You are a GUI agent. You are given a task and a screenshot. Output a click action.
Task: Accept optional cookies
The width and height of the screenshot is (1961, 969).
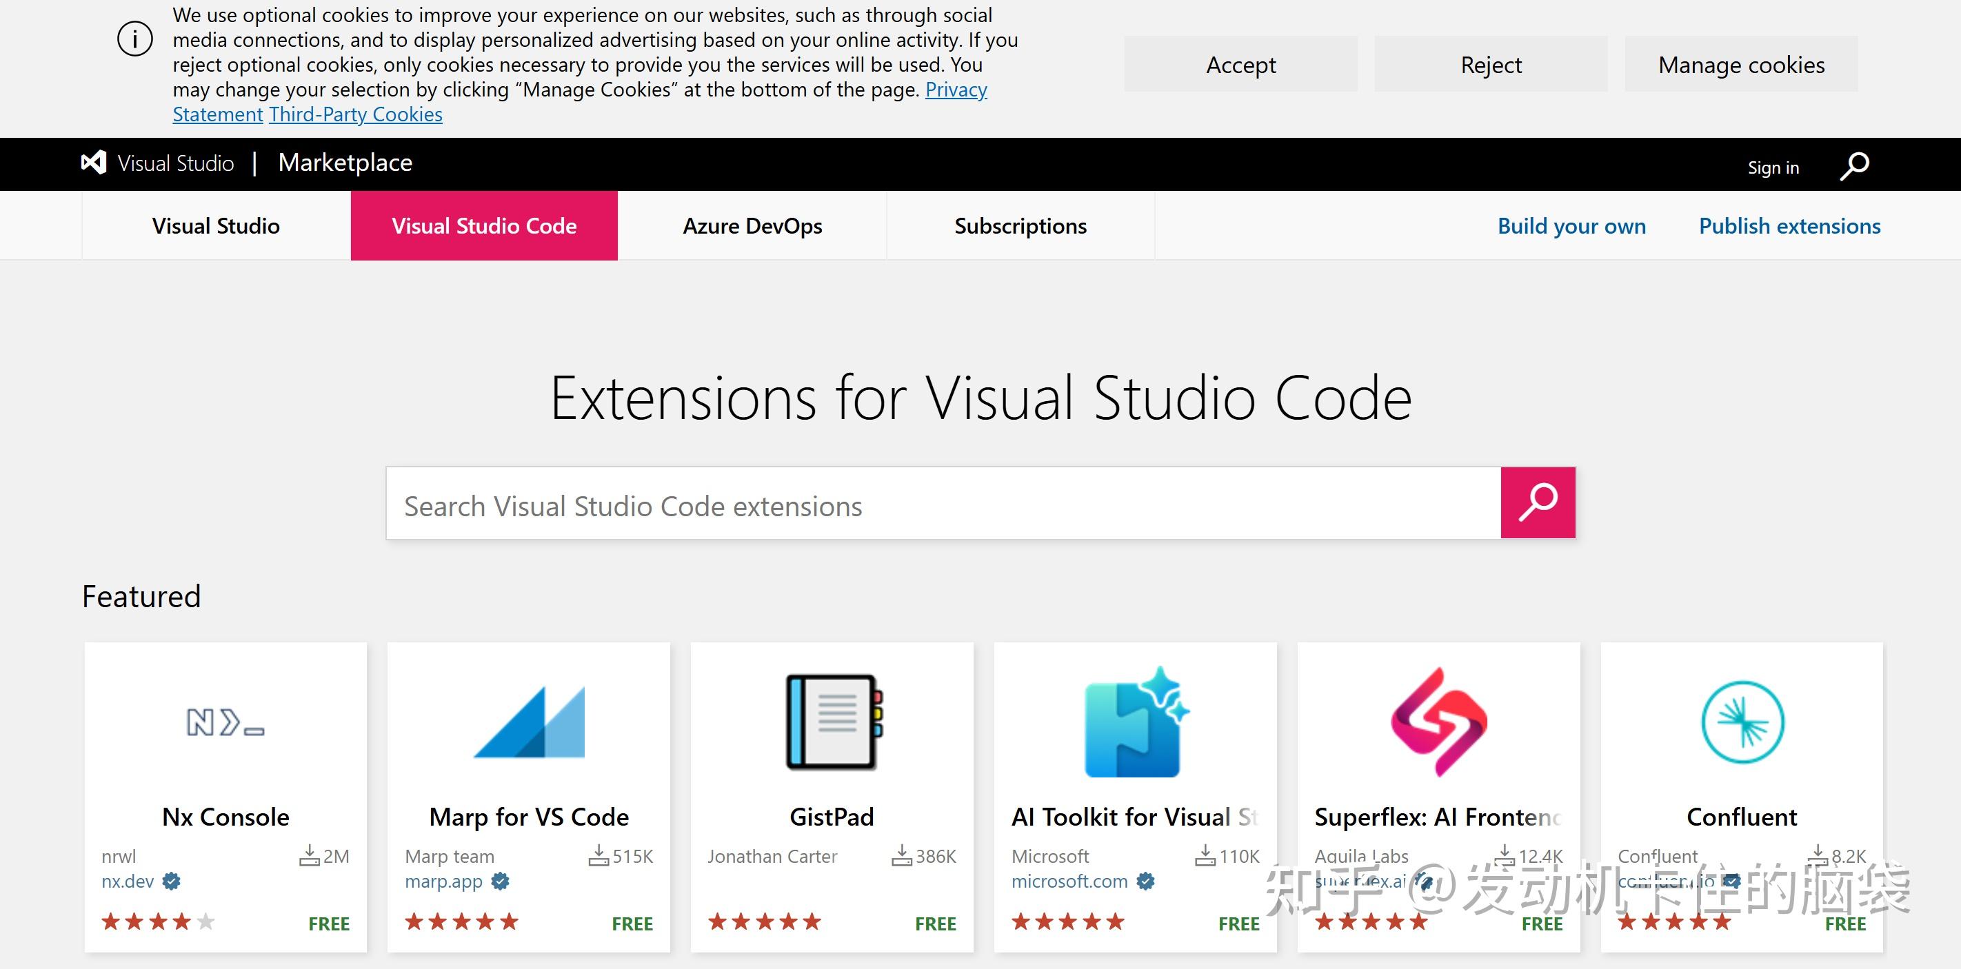tap(1240, 65)
